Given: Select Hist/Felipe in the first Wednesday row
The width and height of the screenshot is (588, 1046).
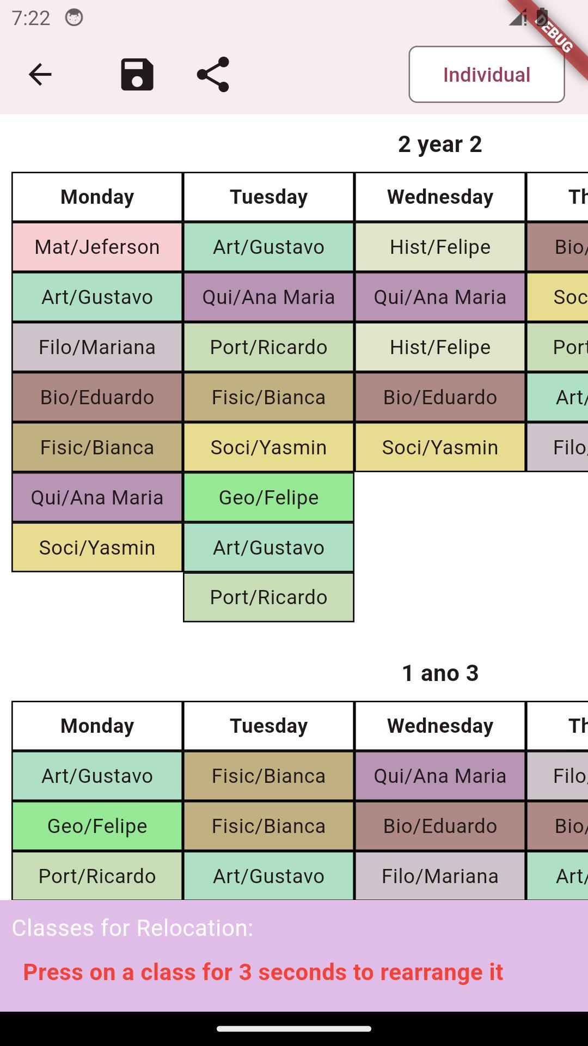Looking at the screenshot, I should point(440,247).
